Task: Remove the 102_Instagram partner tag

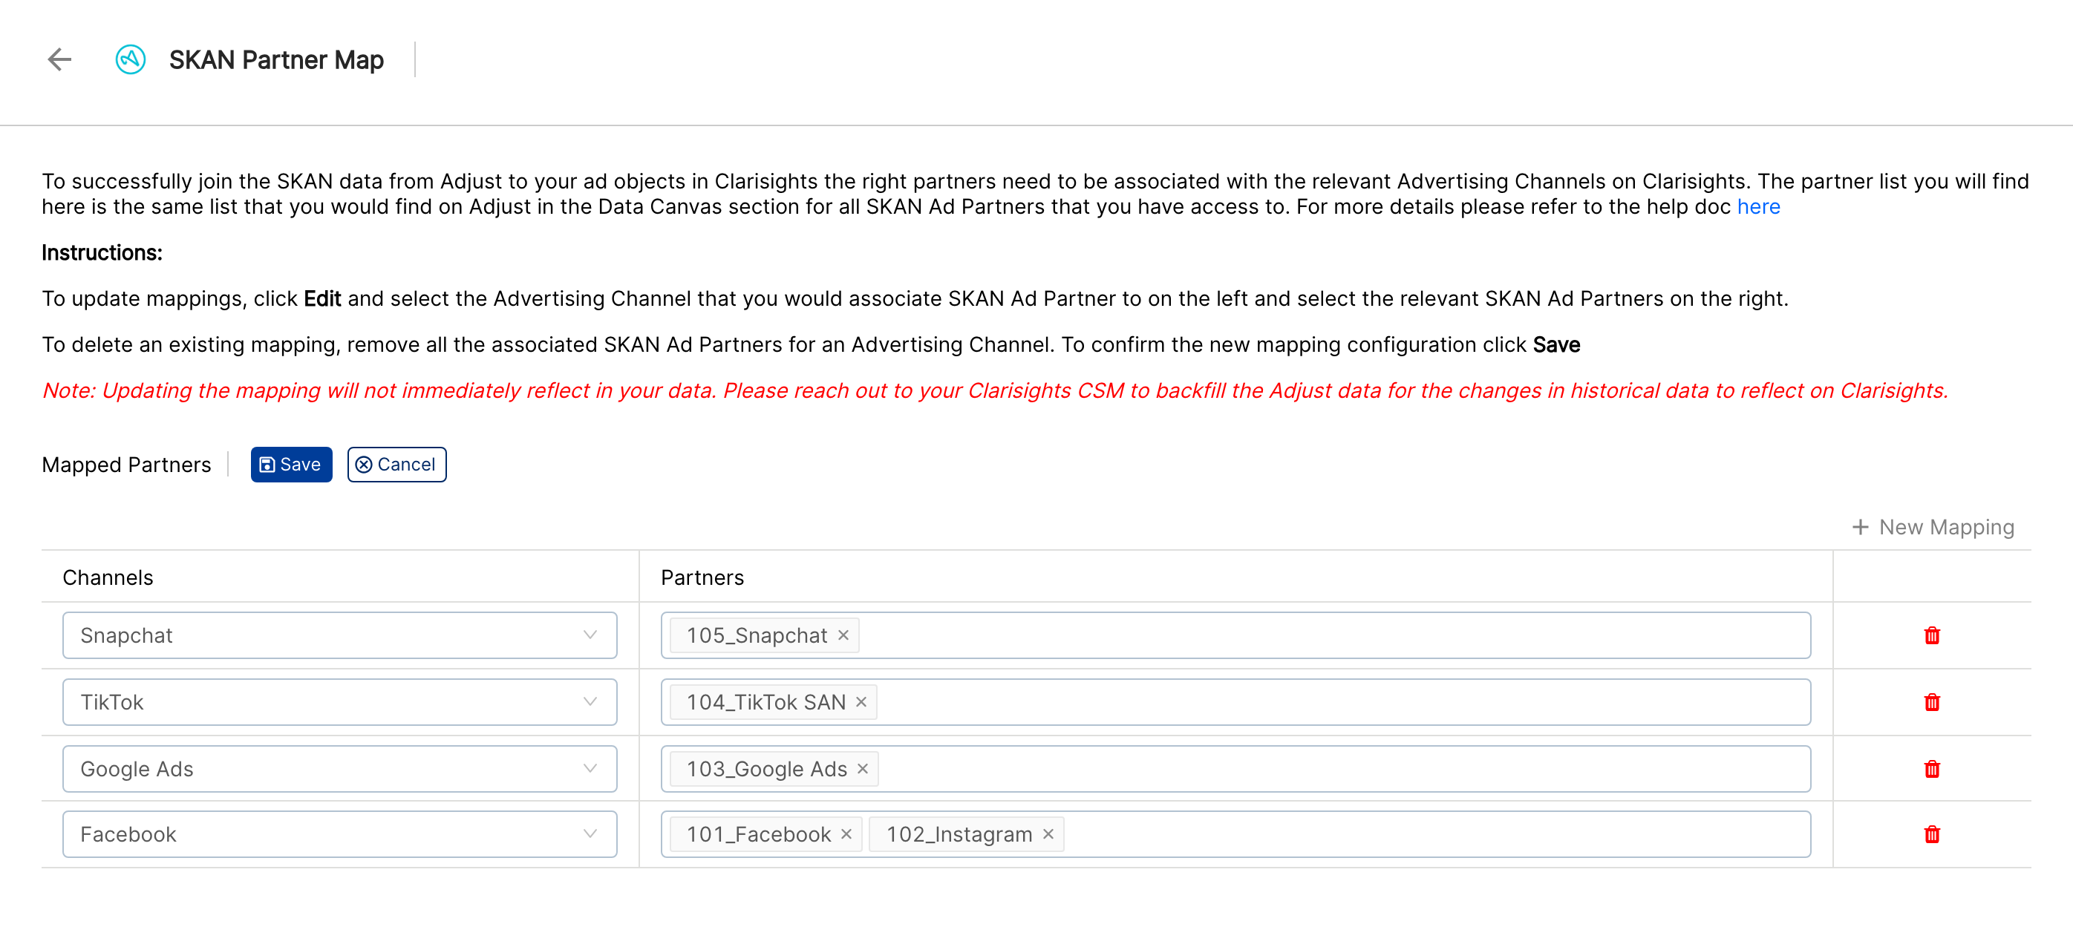Action: click(1048, 834)
